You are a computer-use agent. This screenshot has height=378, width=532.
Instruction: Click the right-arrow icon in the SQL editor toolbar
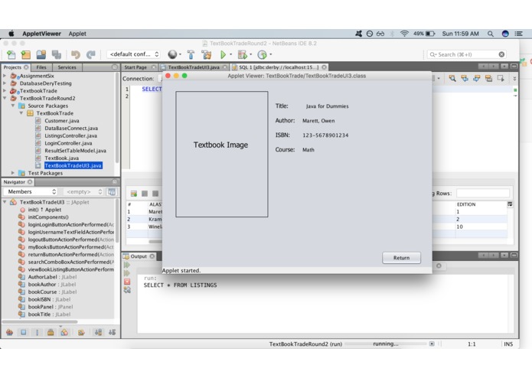[477, 79]
